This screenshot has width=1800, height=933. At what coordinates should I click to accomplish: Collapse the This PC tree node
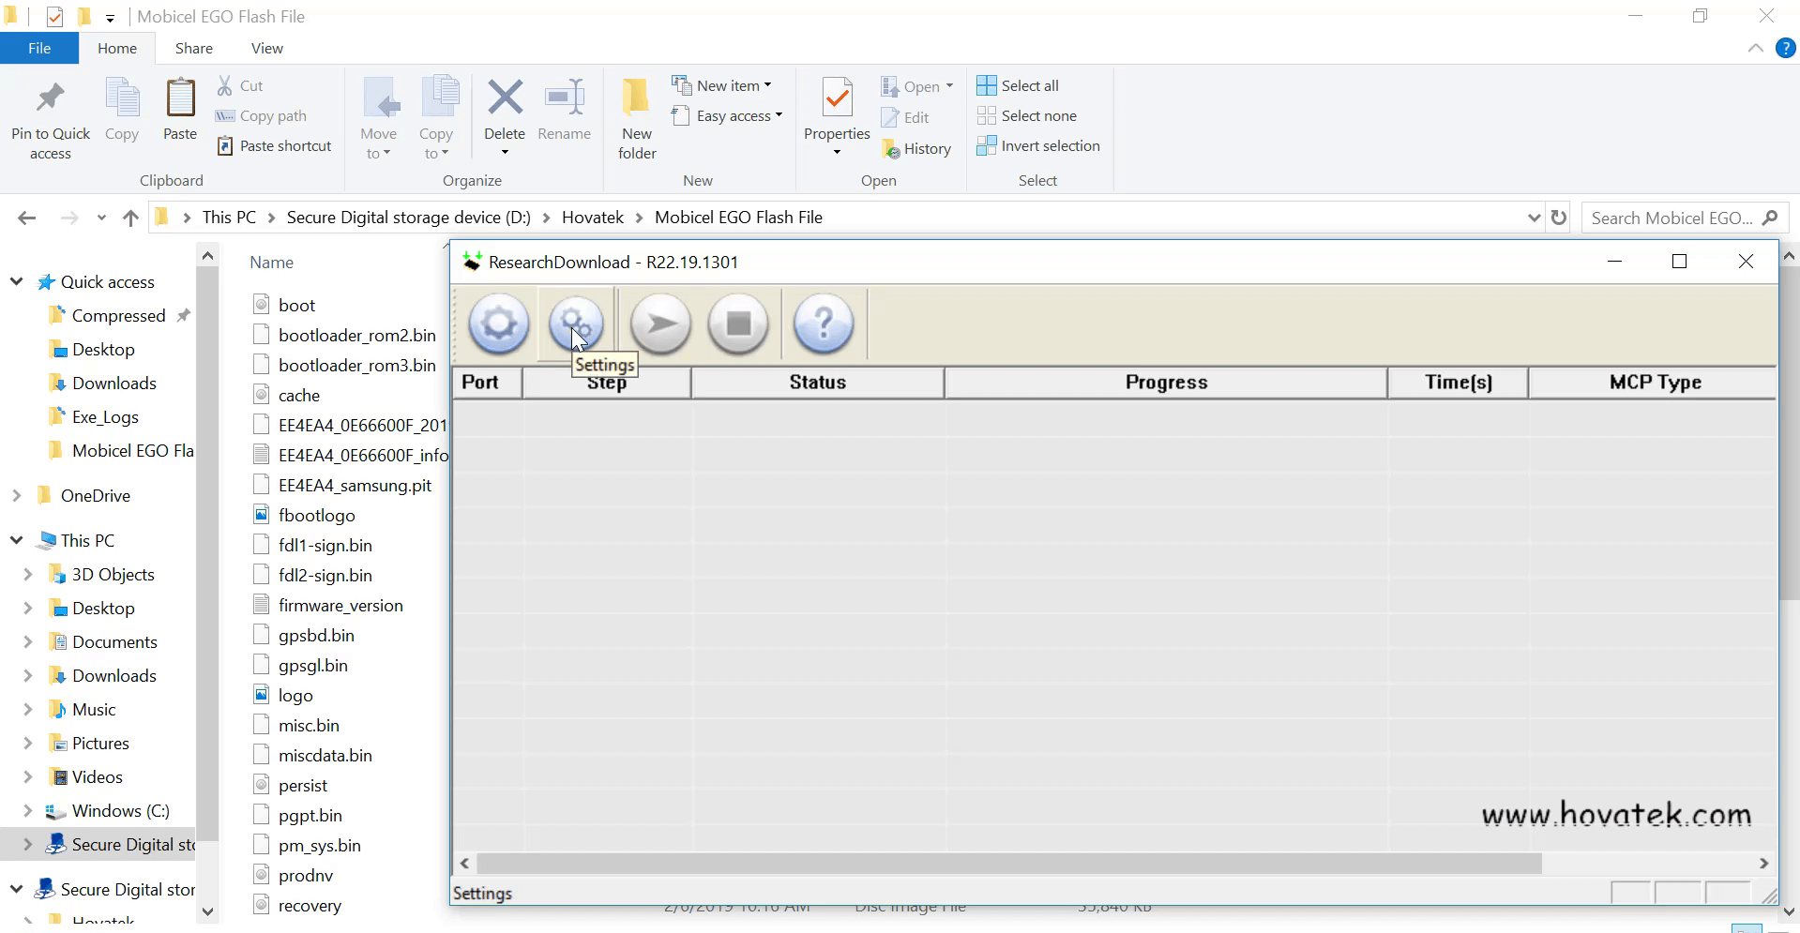tap(15, 539)
